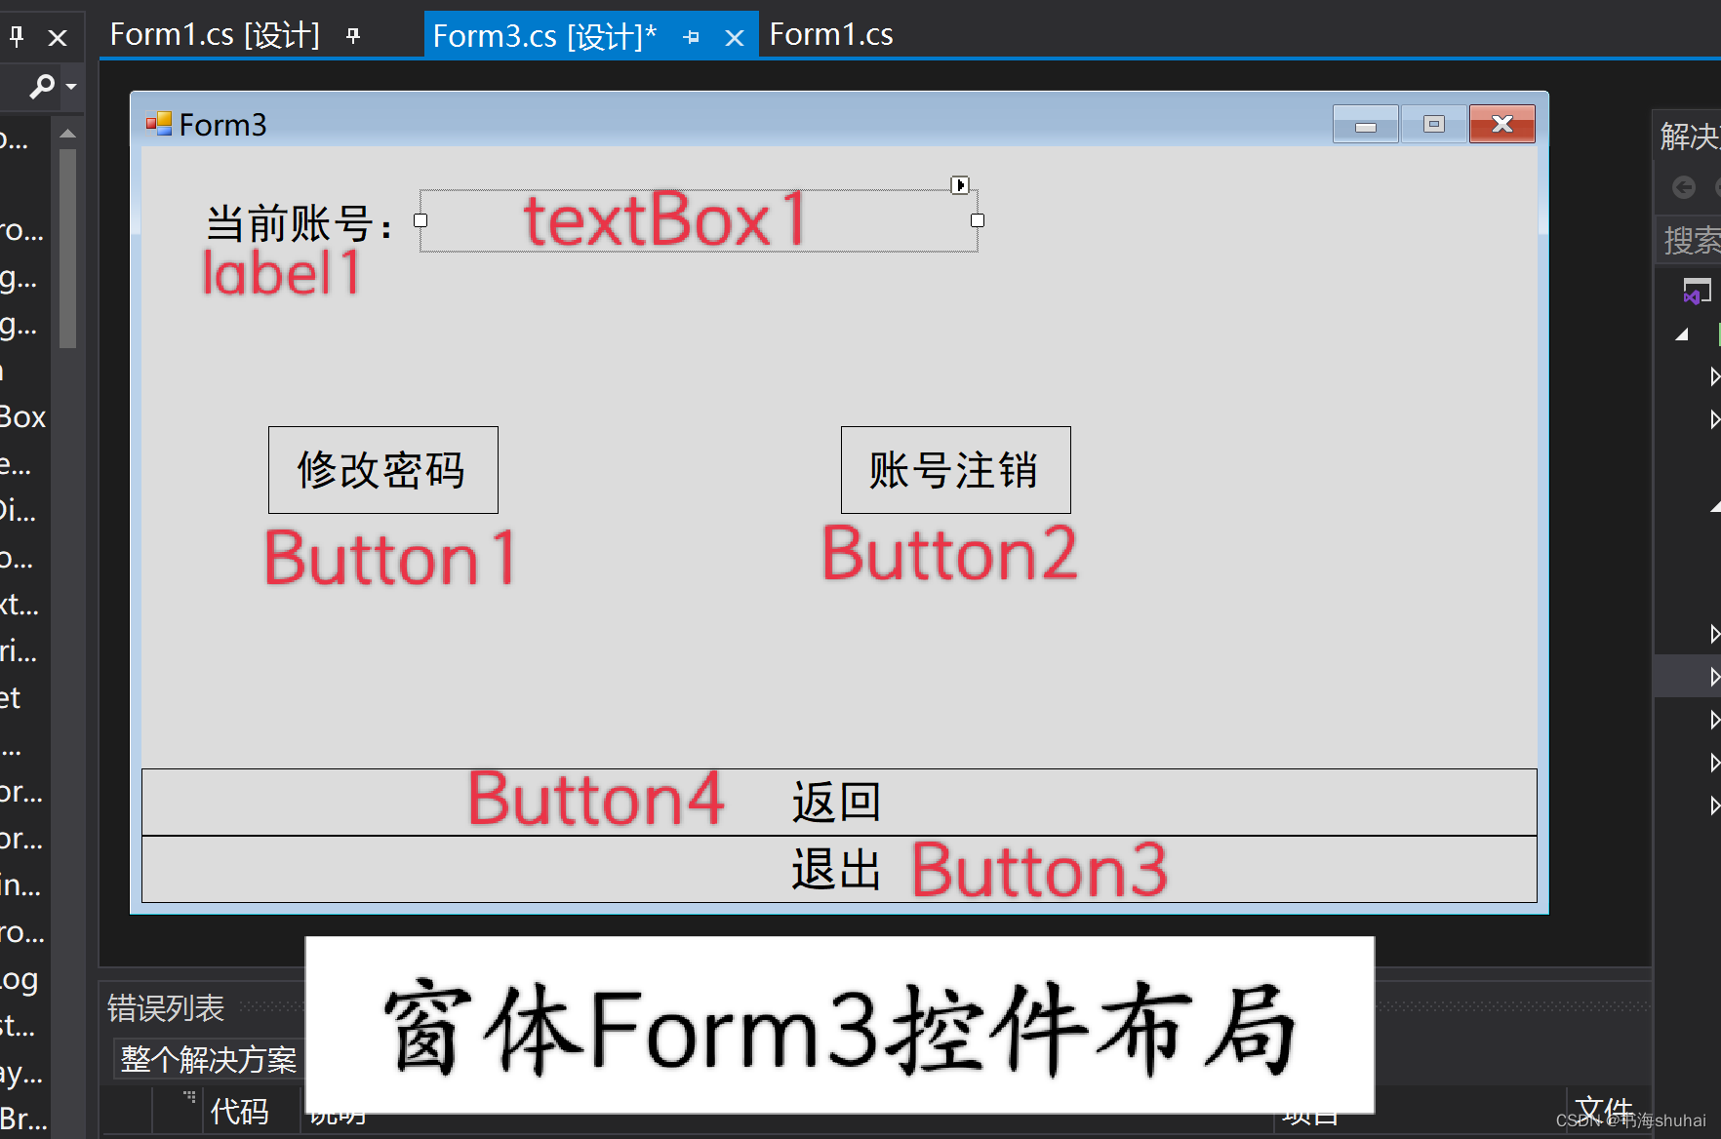1721x1139 pixels.
Task: Click the 账号注销 button
Action: tap(955, 470)
